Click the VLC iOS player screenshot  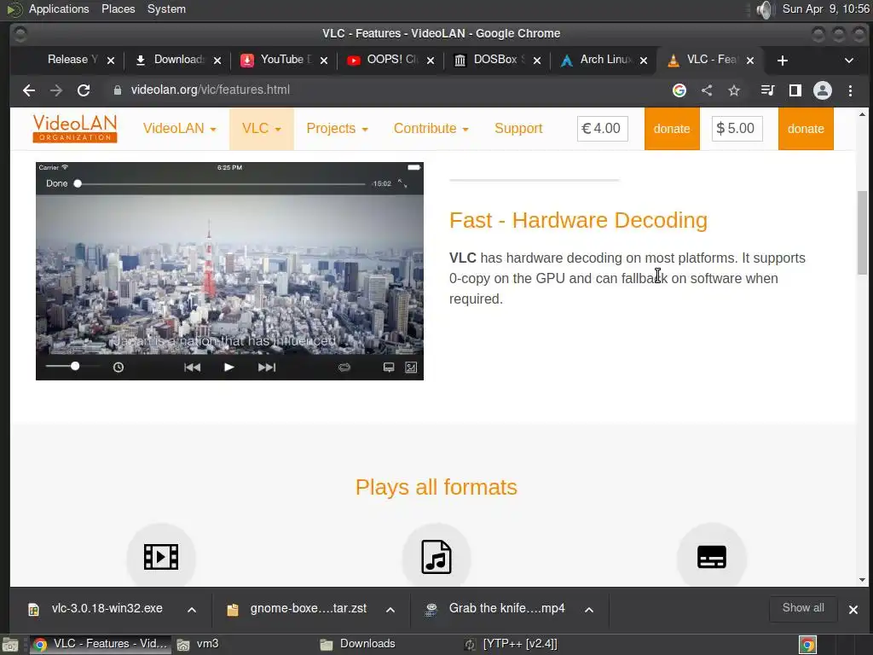click(229, 271)
